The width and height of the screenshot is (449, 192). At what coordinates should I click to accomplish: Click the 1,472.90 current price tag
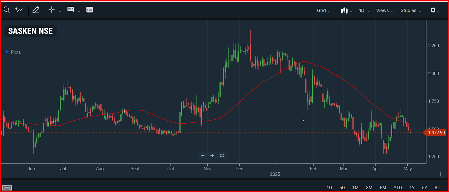tap(435, 132)
